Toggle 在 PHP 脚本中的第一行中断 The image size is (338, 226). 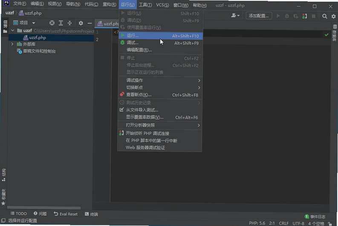coord(160,140)
